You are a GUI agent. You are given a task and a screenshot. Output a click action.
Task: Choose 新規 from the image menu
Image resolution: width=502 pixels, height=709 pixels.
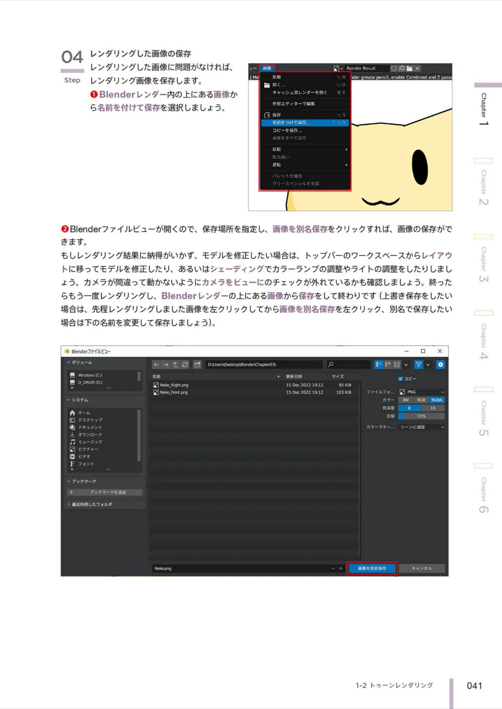tap(305, 77)
